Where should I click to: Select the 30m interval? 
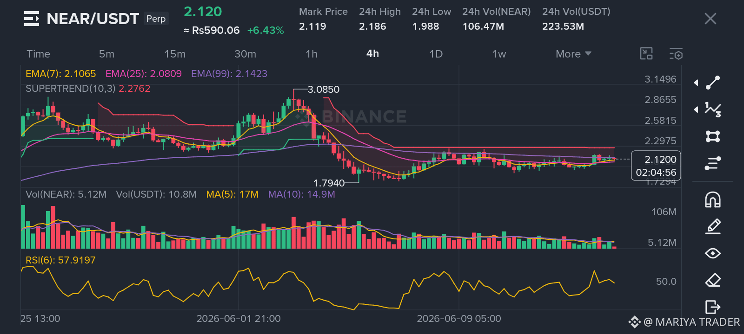pos(245,54)
